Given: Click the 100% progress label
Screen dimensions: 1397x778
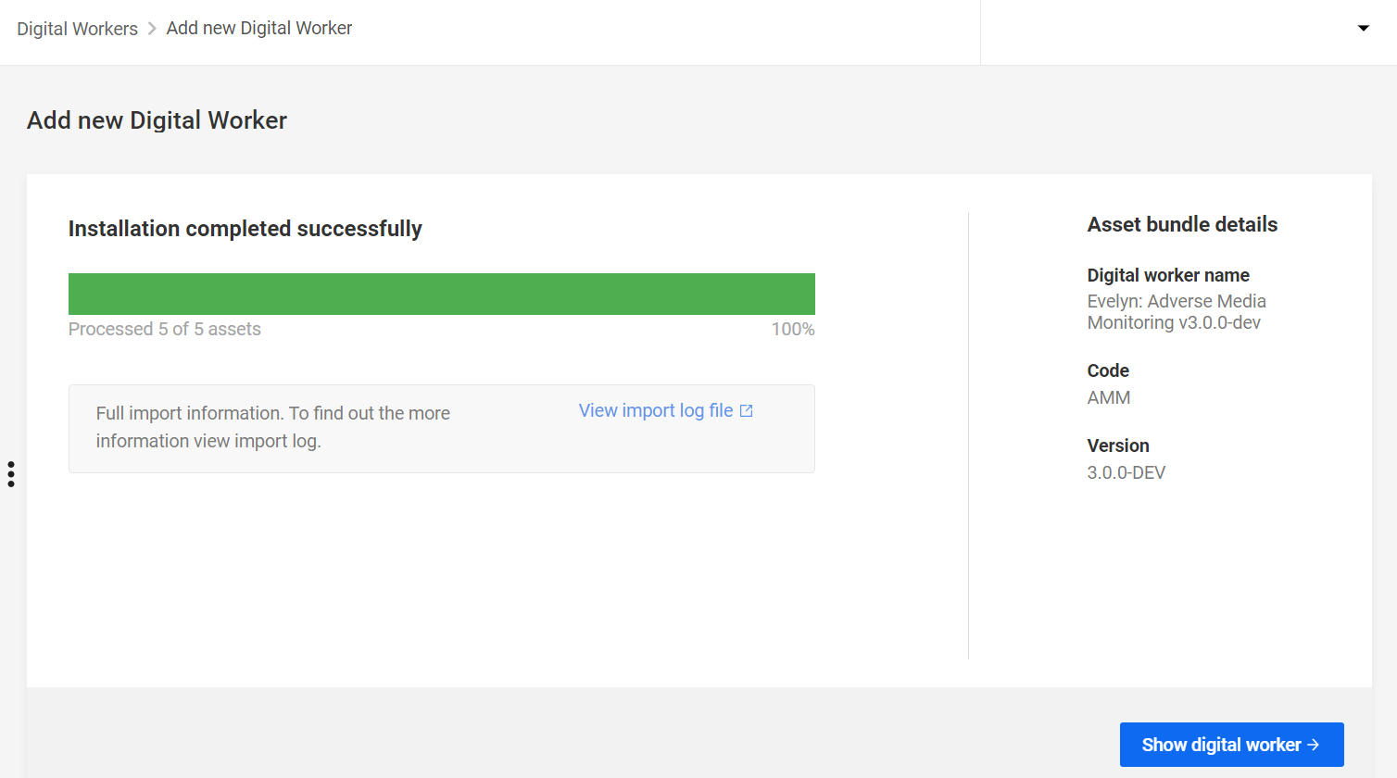Looking at the screenshot, I should point(793,329).
